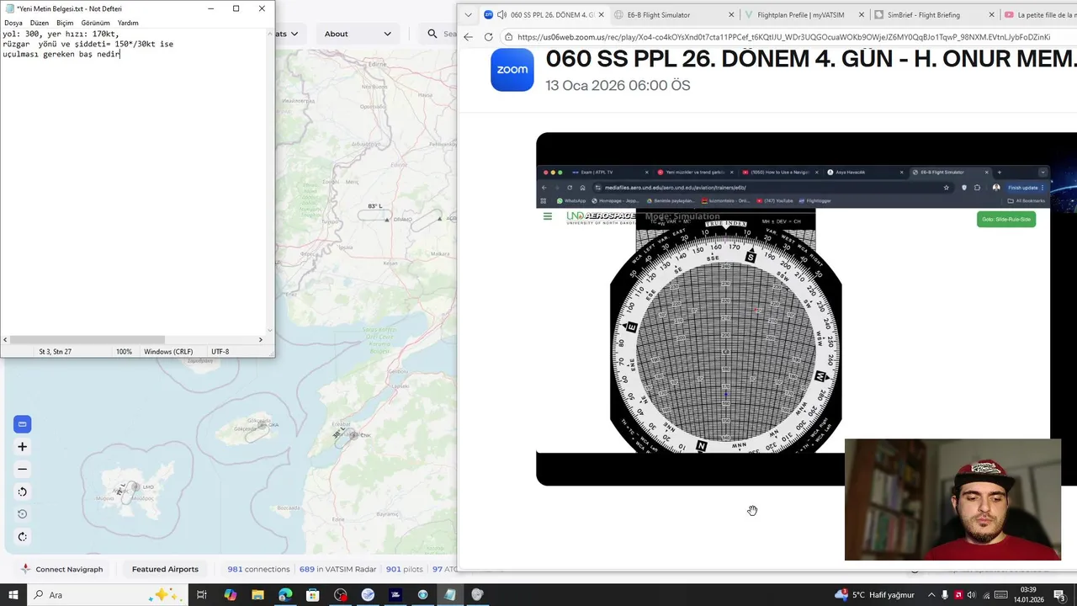
Task: Click the Zoom recording video player
Action: pos(806,309)
